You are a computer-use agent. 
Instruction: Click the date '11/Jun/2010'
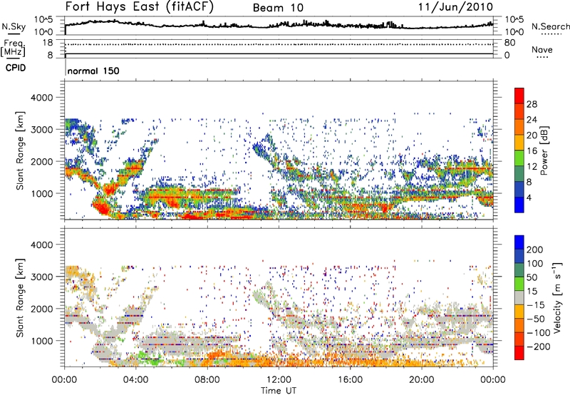455,6
